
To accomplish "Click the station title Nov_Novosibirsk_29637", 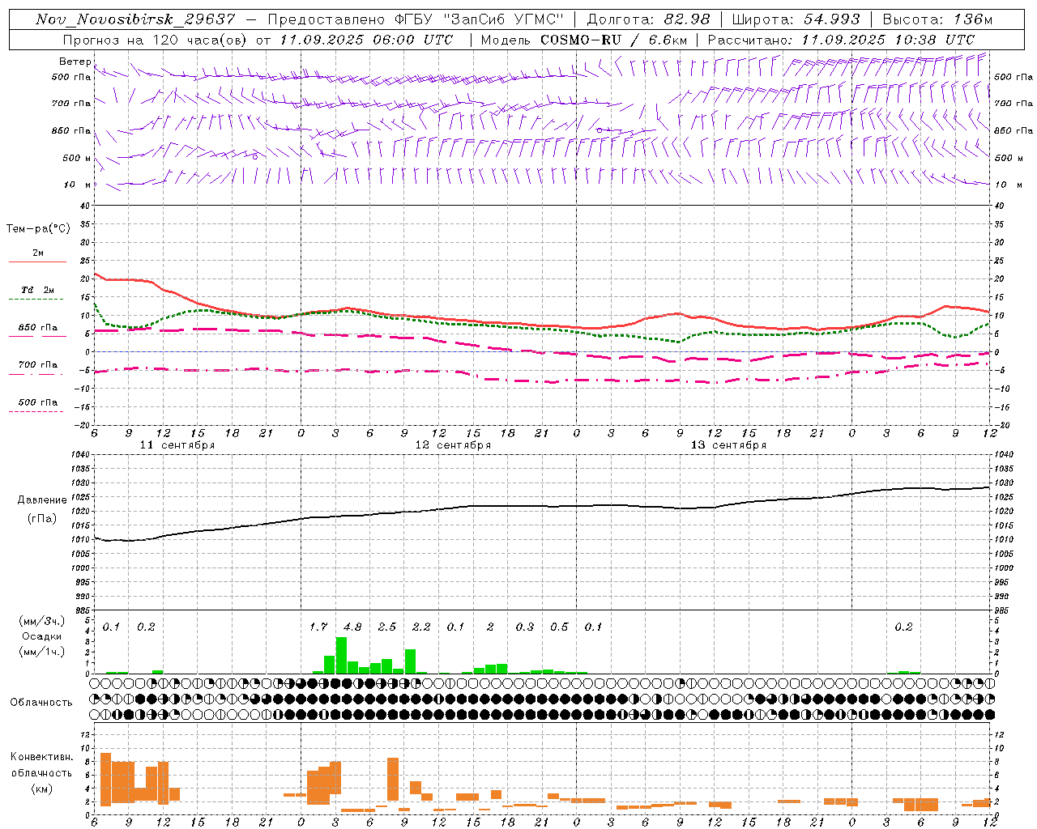I will [135, 19].
